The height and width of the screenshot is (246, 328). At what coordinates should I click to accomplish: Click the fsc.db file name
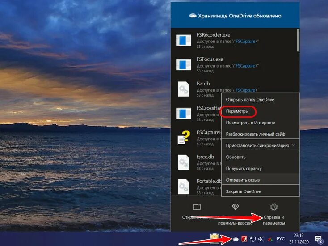click(203, 84)
